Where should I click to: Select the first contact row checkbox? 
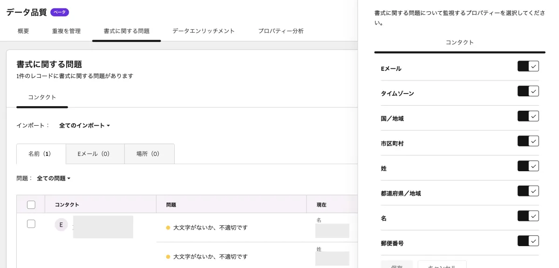tap(31, 224)
